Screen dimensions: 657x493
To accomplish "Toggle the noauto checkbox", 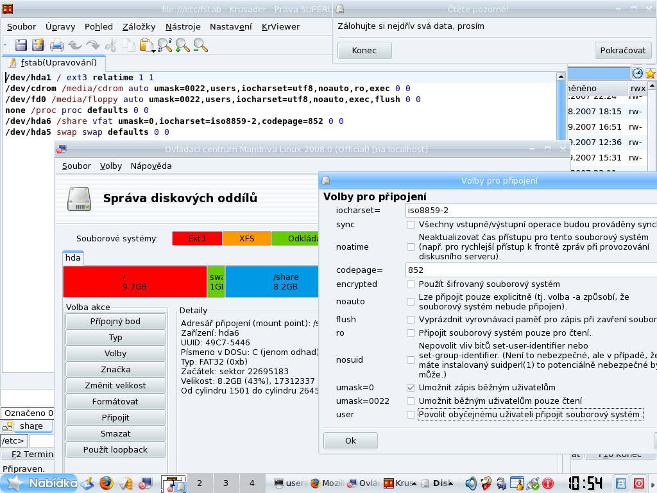I will click(x=411, y=302).
